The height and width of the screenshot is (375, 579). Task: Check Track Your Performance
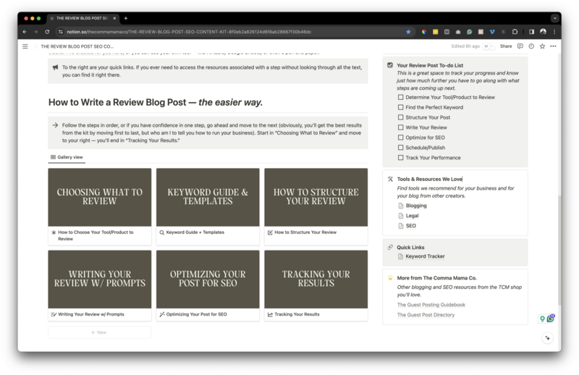click(x=400, y=157)
